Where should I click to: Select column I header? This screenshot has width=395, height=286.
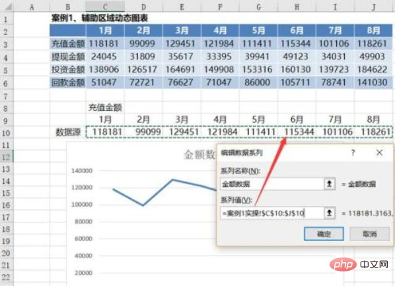pos(335,7)
